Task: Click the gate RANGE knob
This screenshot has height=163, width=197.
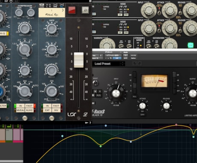Action: (52, 70)
